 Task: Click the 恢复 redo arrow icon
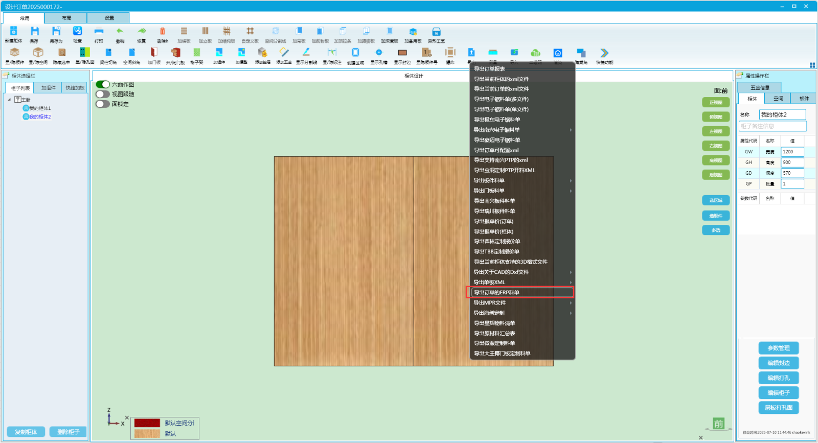pos(142,32)
